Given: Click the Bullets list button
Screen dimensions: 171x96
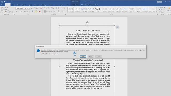Looking at the screenshot, I should [45, 8].
